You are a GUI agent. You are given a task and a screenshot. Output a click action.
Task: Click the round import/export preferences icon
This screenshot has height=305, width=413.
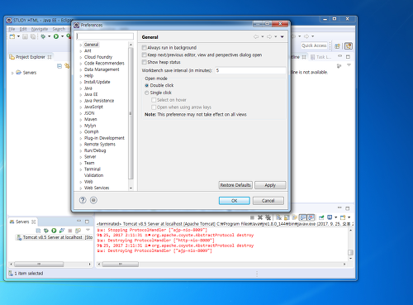click(x=93, y=200)
